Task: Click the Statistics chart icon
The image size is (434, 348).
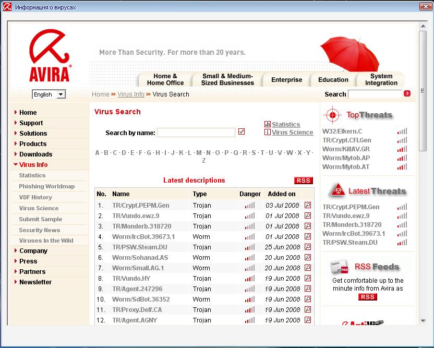Action: tap(268, 124)
